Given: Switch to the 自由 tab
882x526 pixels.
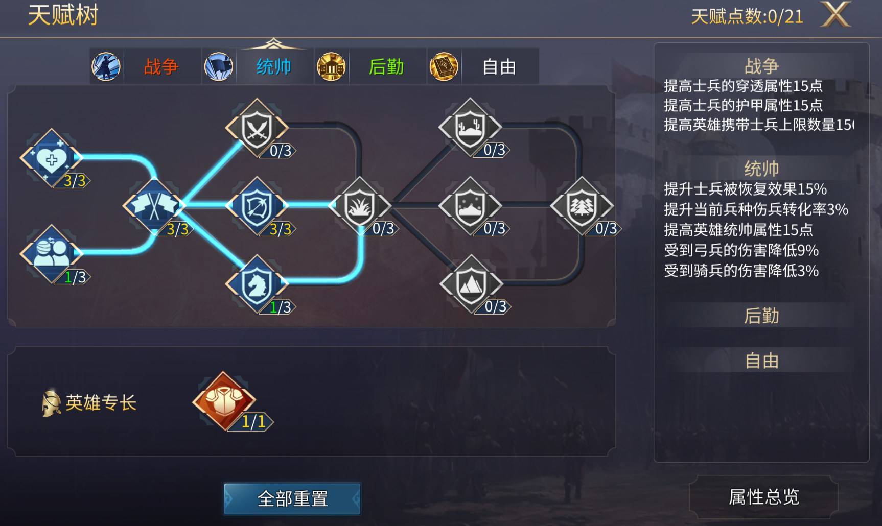Looking at the screenshot, I should [482, 66].
